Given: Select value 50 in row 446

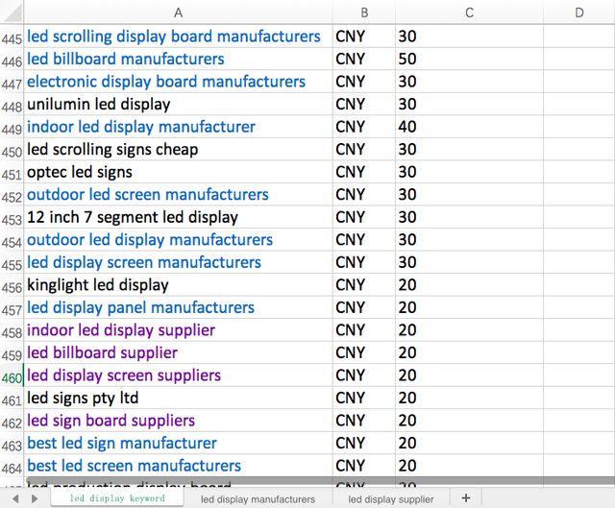Looking at the screenshot, I should pos(470,60).
